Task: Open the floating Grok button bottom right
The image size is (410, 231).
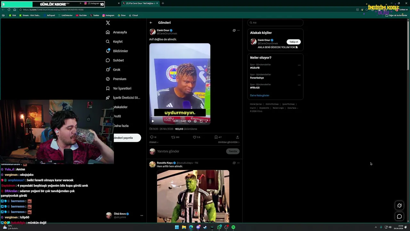Action: 399,206
